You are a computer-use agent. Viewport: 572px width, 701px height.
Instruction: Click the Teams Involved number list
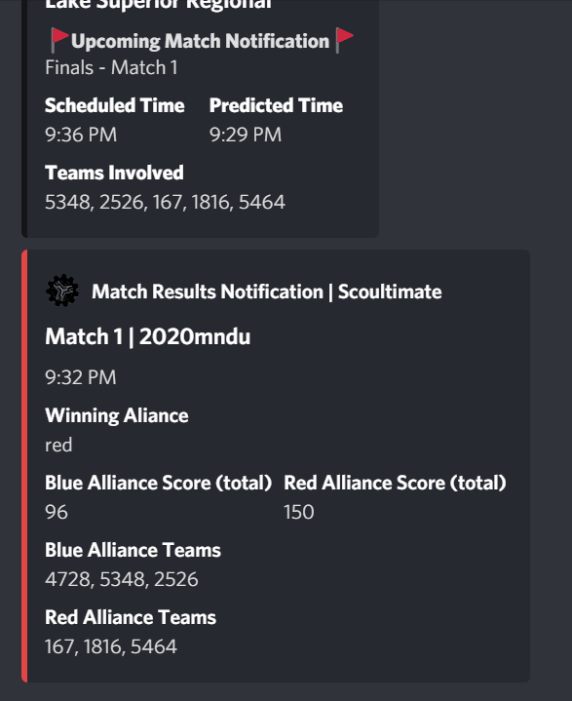click(x=165, y=202)
